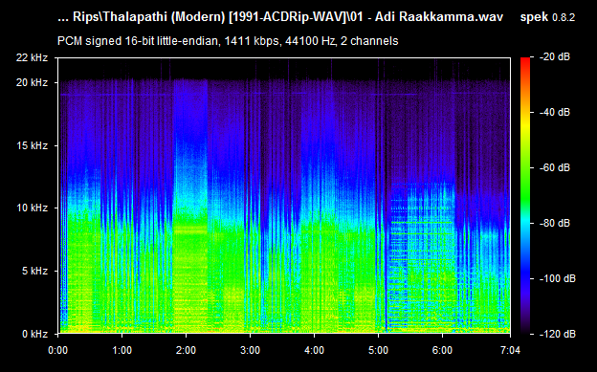Click the -120 dB legend label
This screenshot has width=597, height=372.
(x=557, y=334)
